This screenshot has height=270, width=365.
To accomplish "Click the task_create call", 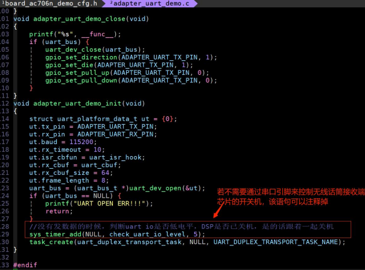I will click(187, 242).
